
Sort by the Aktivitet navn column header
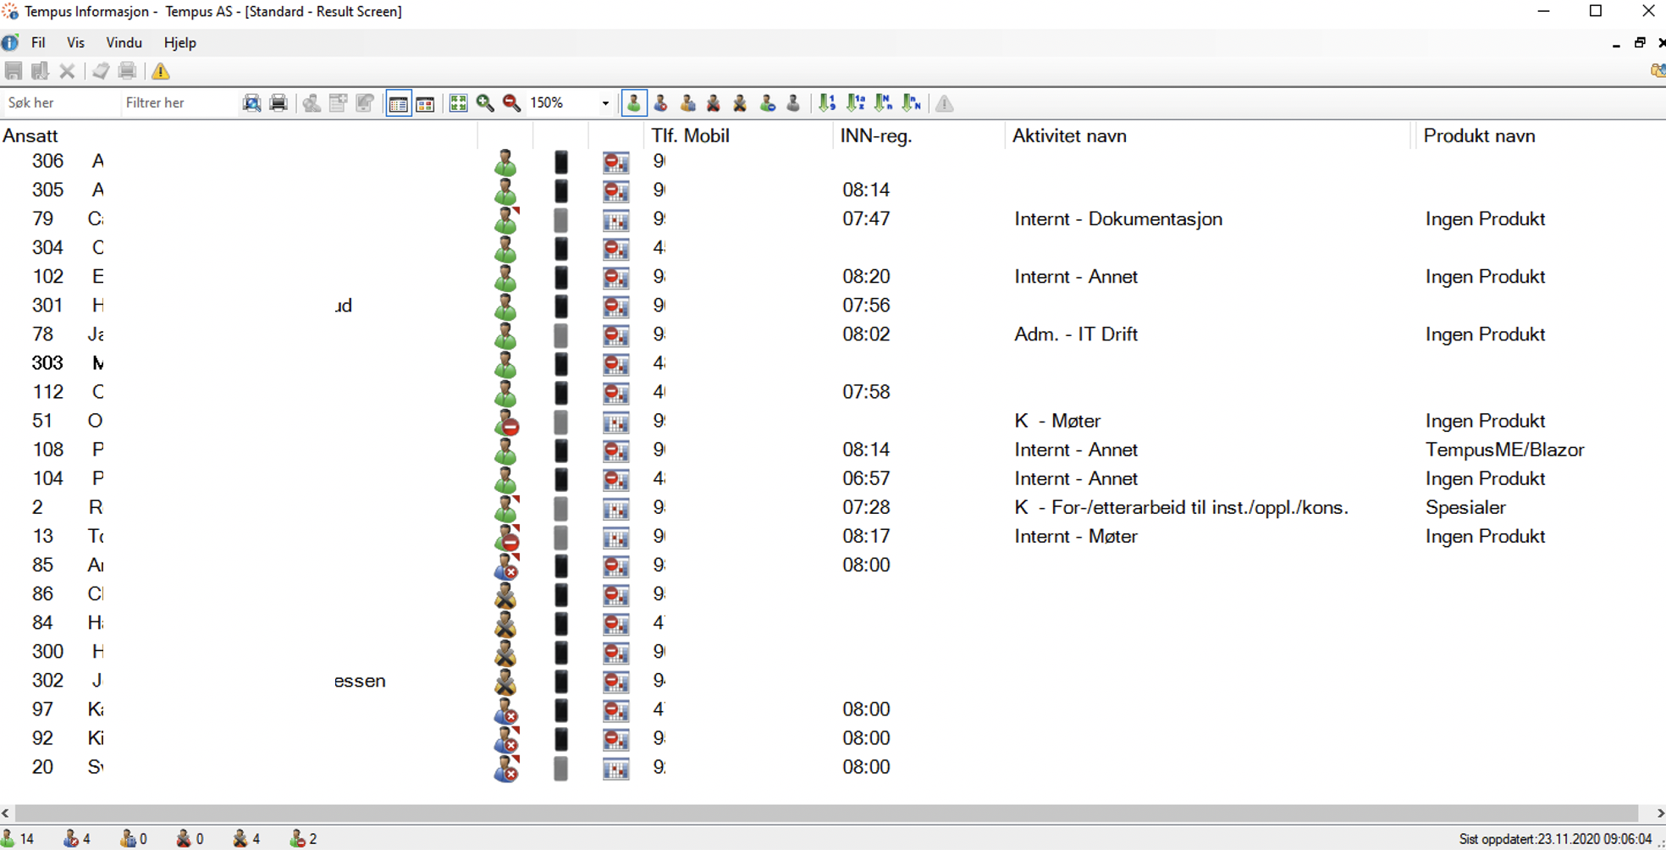click(1069, 135)
